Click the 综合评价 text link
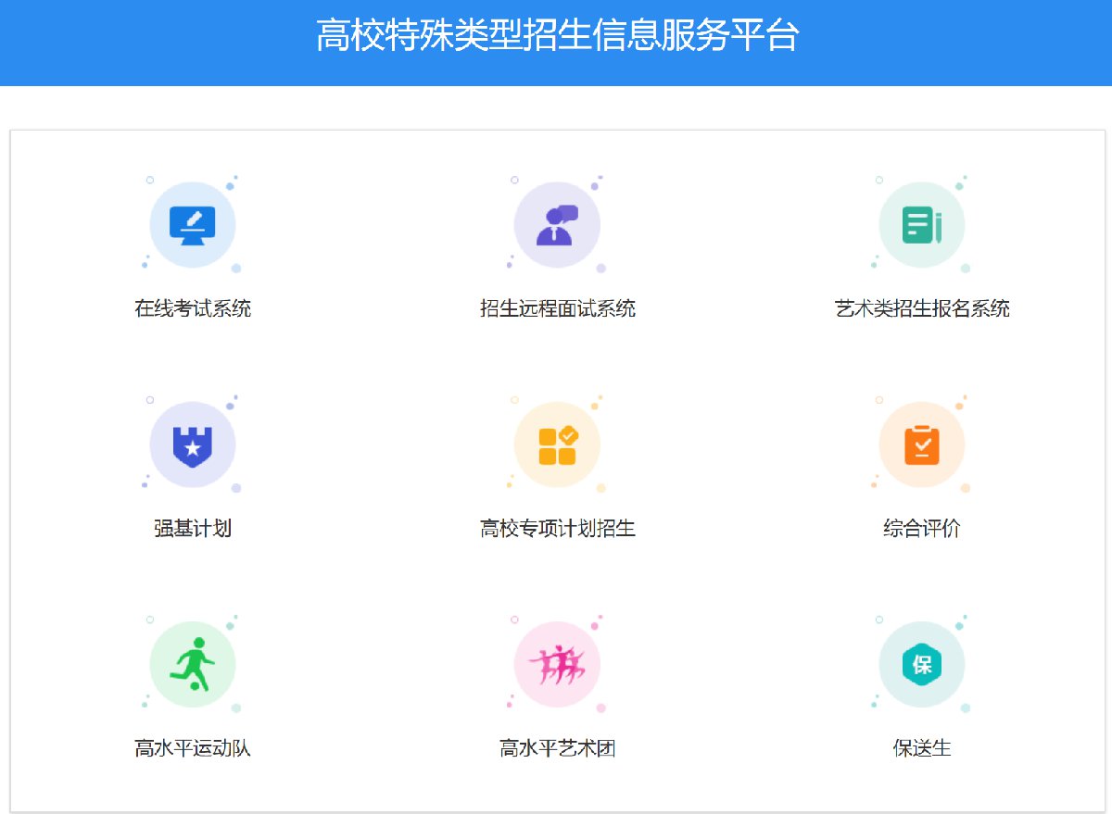Screen dimensions: 1112x814 coord(922,528)
